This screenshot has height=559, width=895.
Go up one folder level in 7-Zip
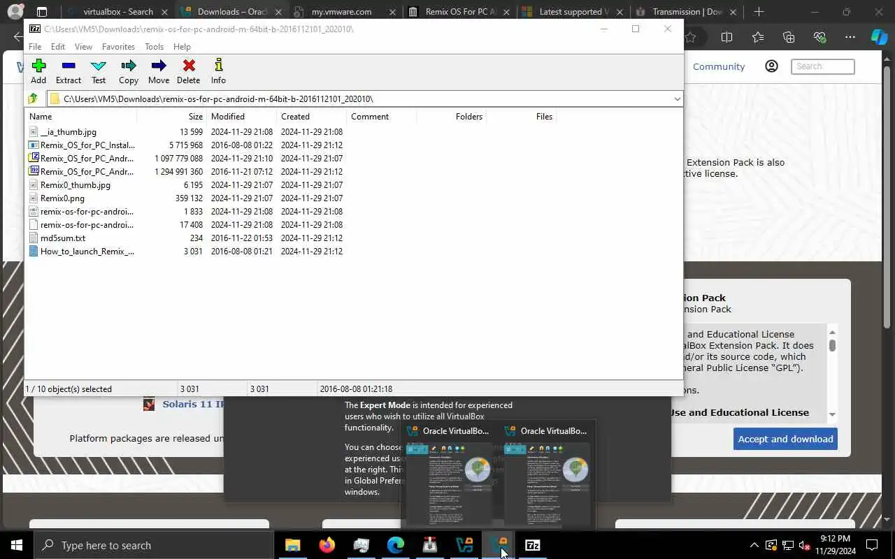click(33, 99)
